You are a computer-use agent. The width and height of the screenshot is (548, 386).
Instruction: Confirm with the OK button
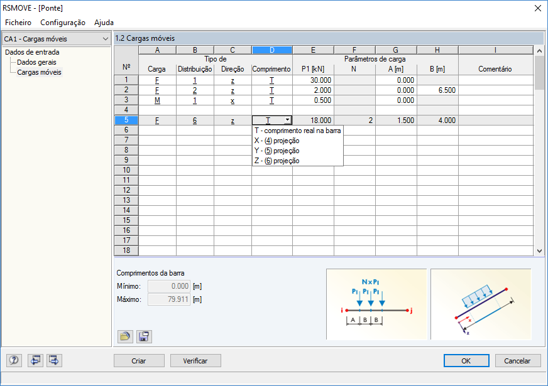466,360
